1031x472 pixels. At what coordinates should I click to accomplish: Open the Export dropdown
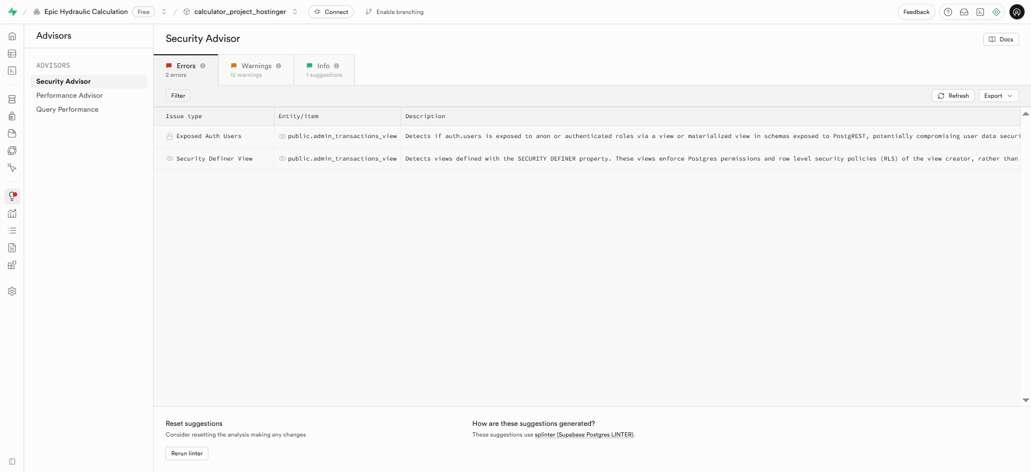click(999, 96)
